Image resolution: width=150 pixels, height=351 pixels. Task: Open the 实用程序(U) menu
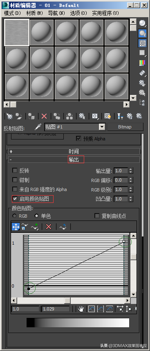point(105,13)
